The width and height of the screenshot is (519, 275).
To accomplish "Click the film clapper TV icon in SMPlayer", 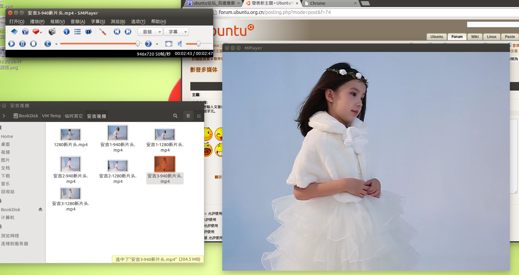I will pos(88,32).
